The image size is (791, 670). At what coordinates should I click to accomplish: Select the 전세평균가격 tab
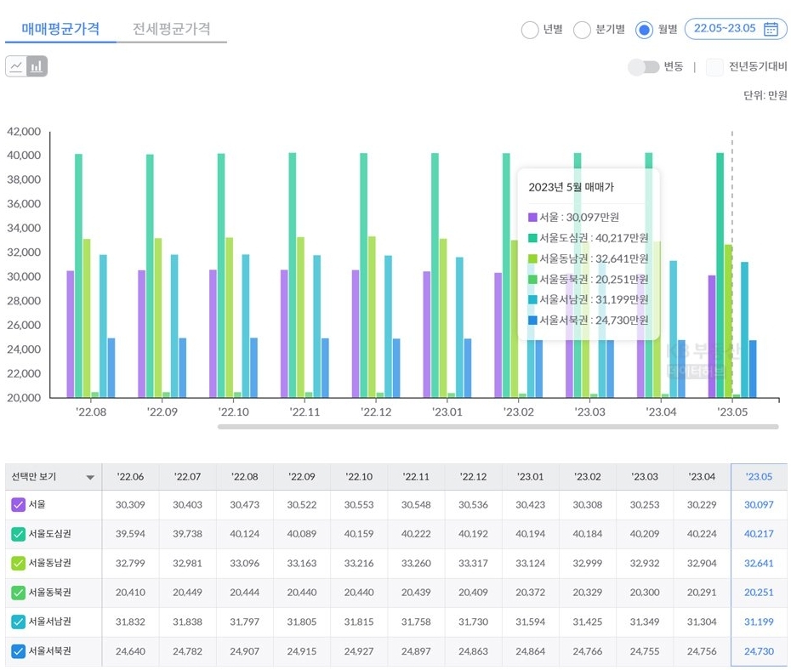(172, 29)
